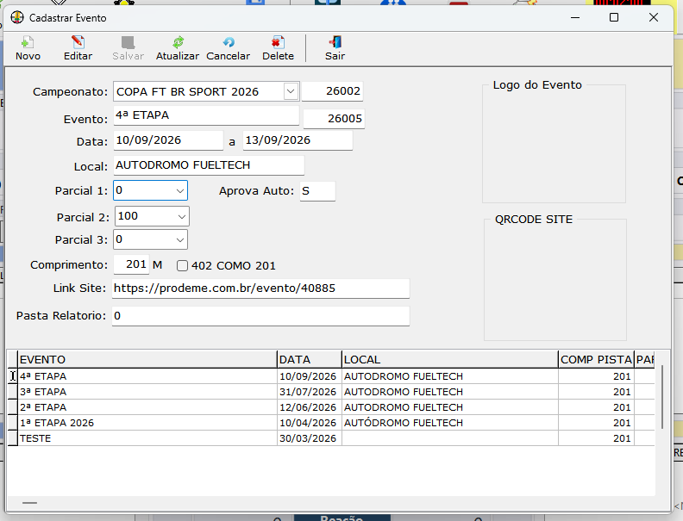Image resolution: width=683 pixels, height=521 pixels.
Task: Click the date cell 10/04/2026
Action: pyautogui.click(x=310, y=423)
